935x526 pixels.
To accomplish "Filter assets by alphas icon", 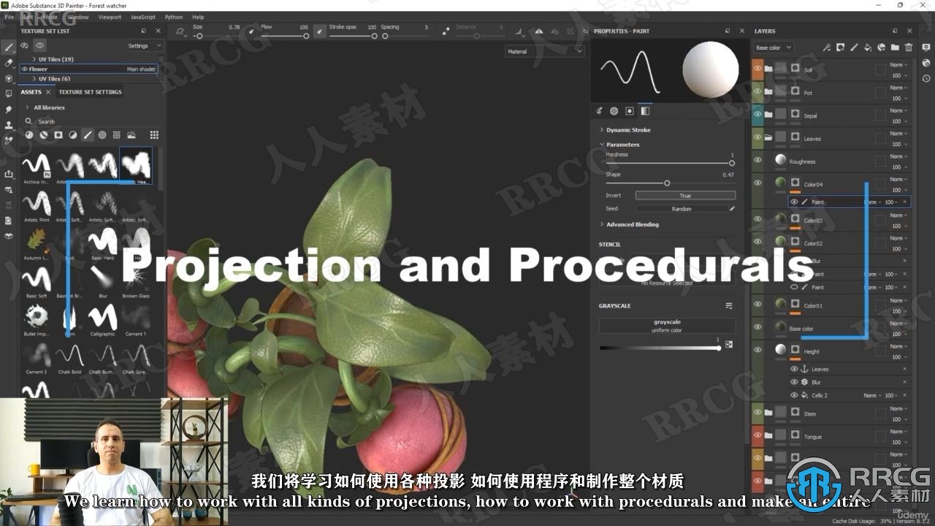I will (x=102, y=135).
